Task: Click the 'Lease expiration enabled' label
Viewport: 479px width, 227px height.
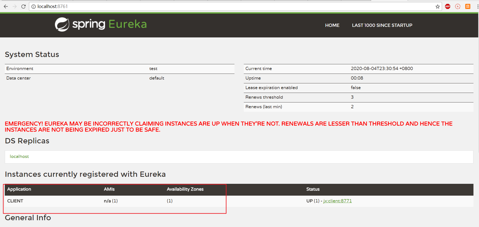Action: 271,88
